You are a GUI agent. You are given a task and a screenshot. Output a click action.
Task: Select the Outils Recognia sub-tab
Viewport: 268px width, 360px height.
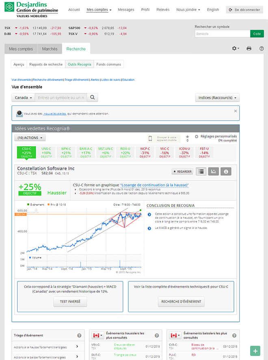point(80,64)
